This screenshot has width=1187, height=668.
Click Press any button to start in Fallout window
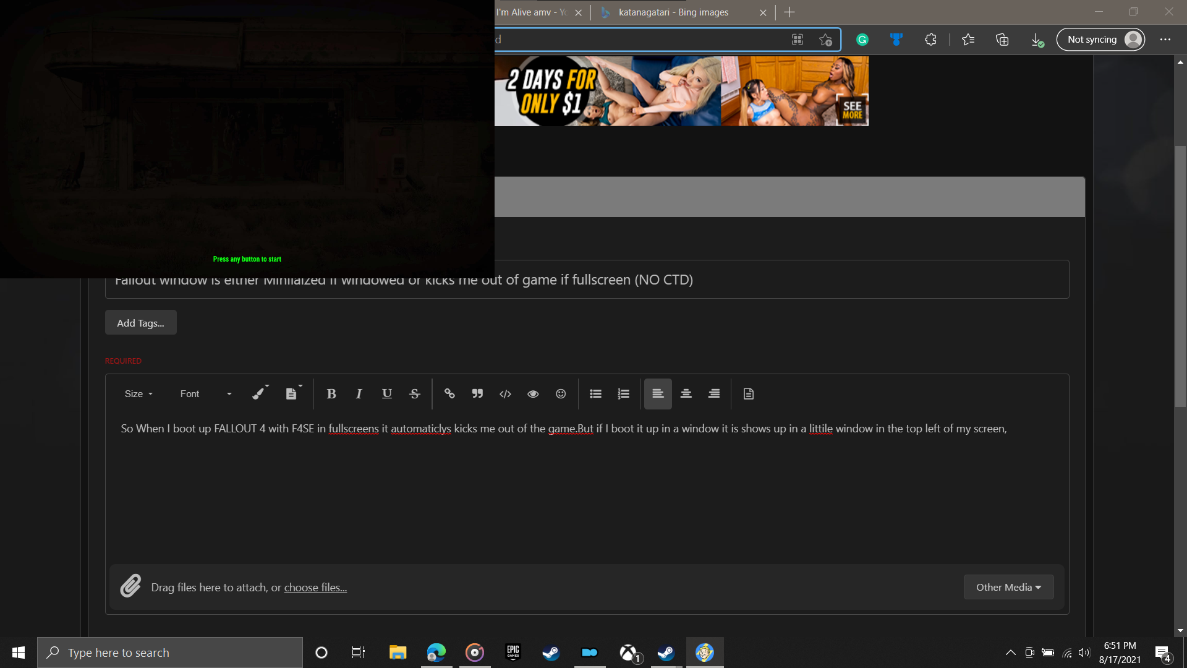point(247,259)
